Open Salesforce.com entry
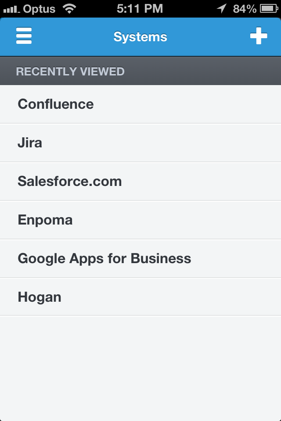281x421 pixels. point(70,182)
